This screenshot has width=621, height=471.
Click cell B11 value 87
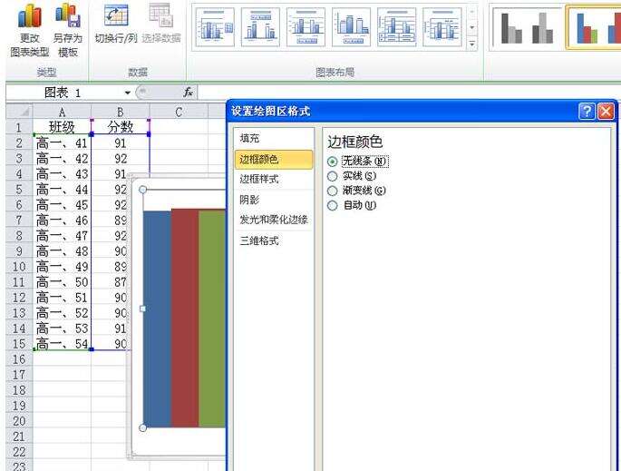pos(110,282)
